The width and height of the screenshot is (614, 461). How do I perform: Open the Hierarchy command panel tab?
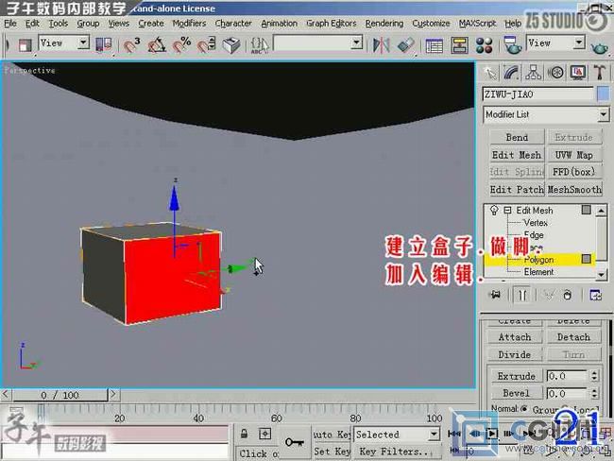(534, 73)
